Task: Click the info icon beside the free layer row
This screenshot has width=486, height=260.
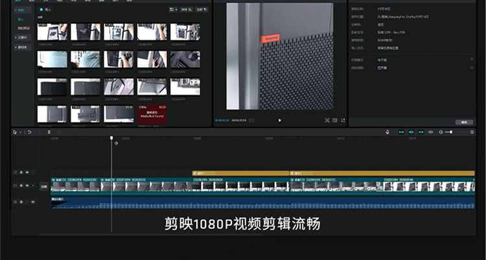Action: (x=472, y=67)
